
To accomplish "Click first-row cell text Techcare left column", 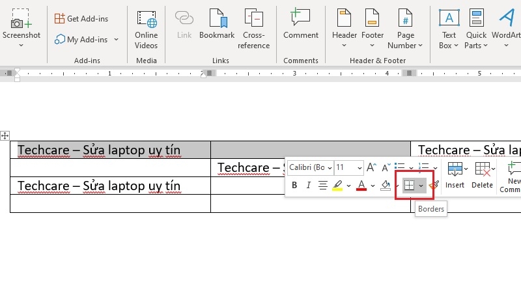I will pos(99,150).
